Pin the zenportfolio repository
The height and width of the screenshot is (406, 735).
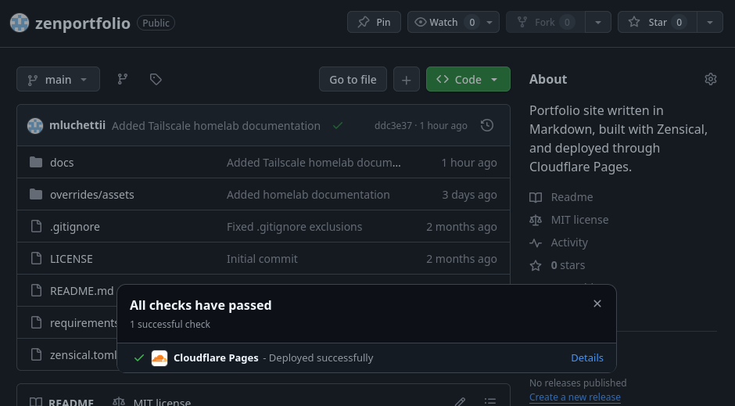pos(374,22)
